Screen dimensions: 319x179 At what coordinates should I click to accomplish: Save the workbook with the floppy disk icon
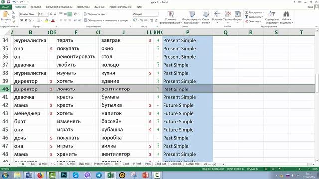(9, 2)
